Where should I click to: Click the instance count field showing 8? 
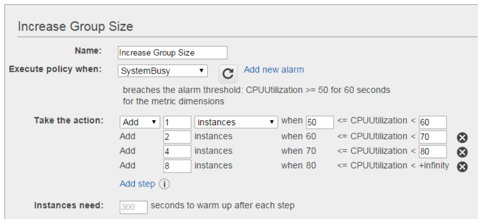(x=177, y=166)
